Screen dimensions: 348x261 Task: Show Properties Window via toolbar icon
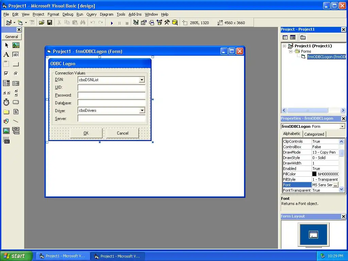[144, 23]
